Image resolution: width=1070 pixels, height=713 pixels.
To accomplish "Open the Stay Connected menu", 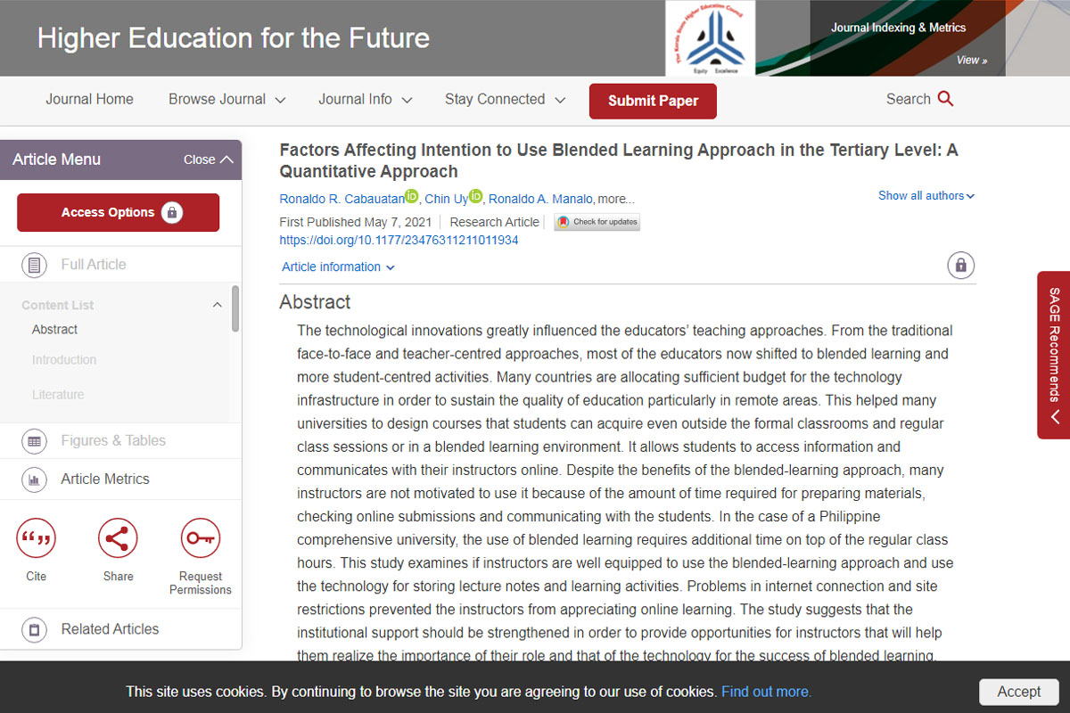I will point(505,100).
